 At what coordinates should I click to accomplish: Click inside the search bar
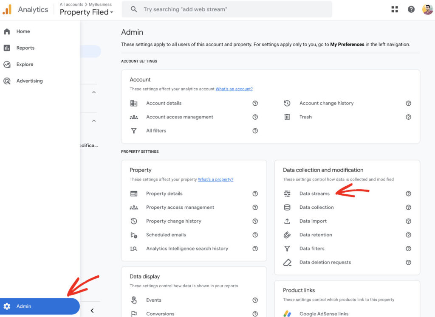click(227, 9)
